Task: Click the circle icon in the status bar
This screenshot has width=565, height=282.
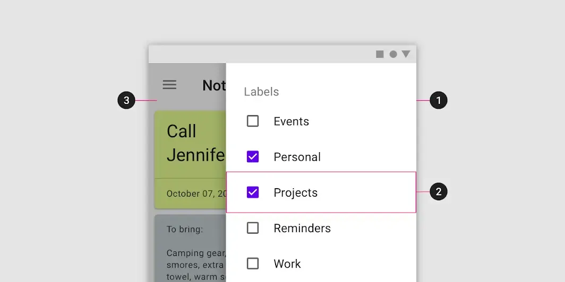Action: pyautogui.click(x=393, y=54)
